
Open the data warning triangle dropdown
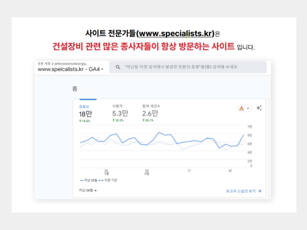[x=244, y=108]
